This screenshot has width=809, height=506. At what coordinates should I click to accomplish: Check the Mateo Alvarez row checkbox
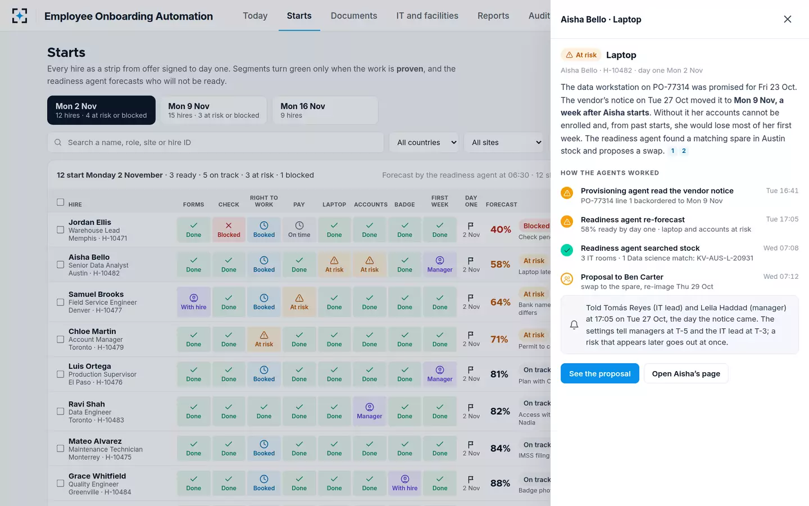click(x=61, y=448)
